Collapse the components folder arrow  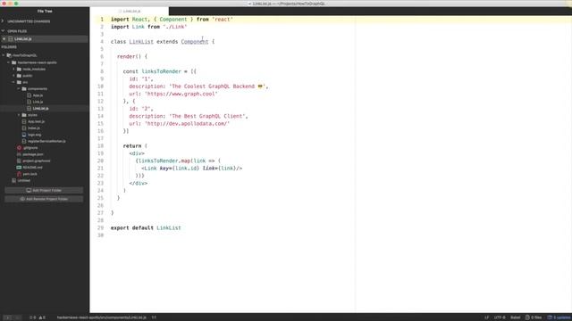point(19,89)
